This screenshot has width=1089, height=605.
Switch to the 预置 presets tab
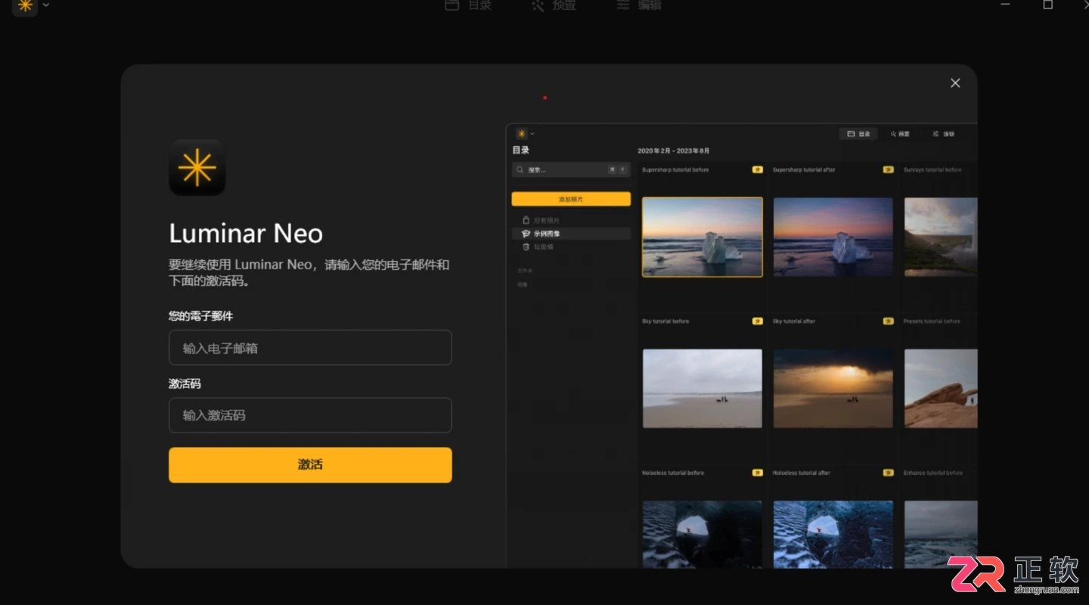click(554, 5)
